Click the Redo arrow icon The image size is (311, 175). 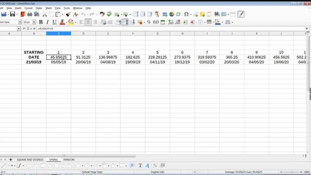(x=92, y=14)
